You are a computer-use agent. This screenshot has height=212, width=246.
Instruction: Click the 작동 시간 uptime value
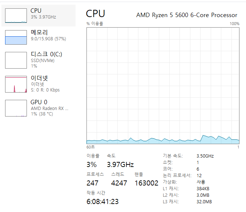[102, 201]
